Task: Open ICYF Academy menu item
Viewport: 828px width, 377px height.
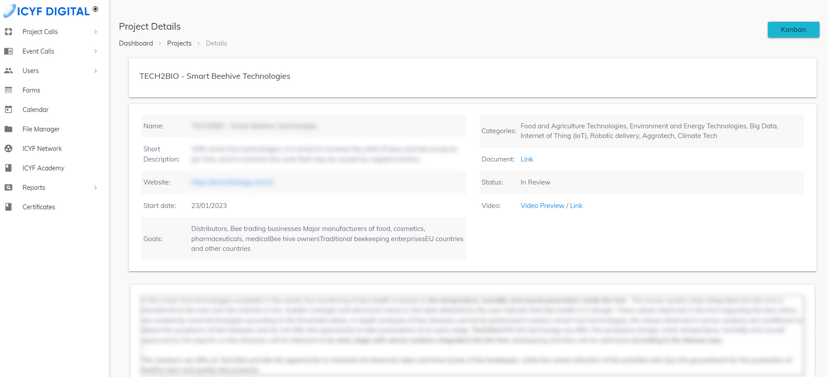Action: coord(43,168)
